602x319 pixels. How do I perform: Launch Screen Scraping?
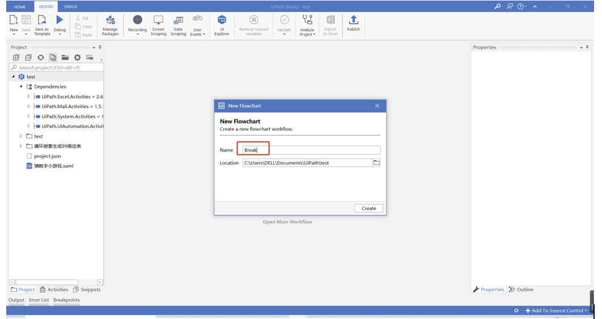158,25
